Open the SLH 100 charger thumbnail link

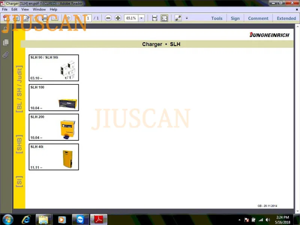[x=54, y=97]
